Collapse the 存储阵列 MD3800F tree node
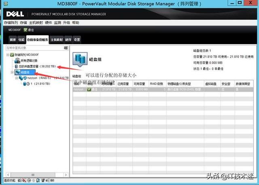The image size is (259, 185). (x=8, y=55)
